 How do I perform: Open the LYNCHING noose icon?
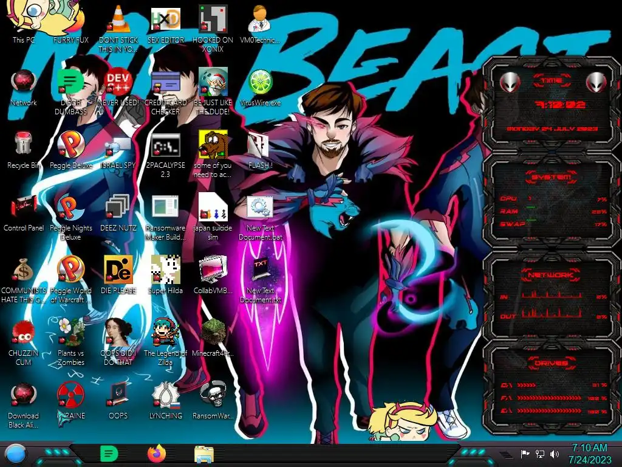pos(165,401)
